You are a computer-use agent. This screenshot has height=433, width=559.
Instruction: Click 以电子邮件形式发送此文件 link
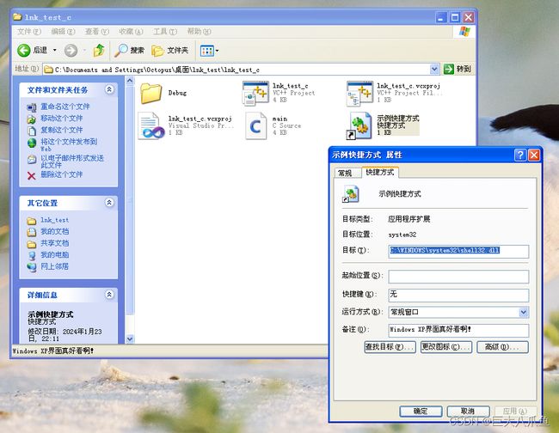tap(72, 162)
